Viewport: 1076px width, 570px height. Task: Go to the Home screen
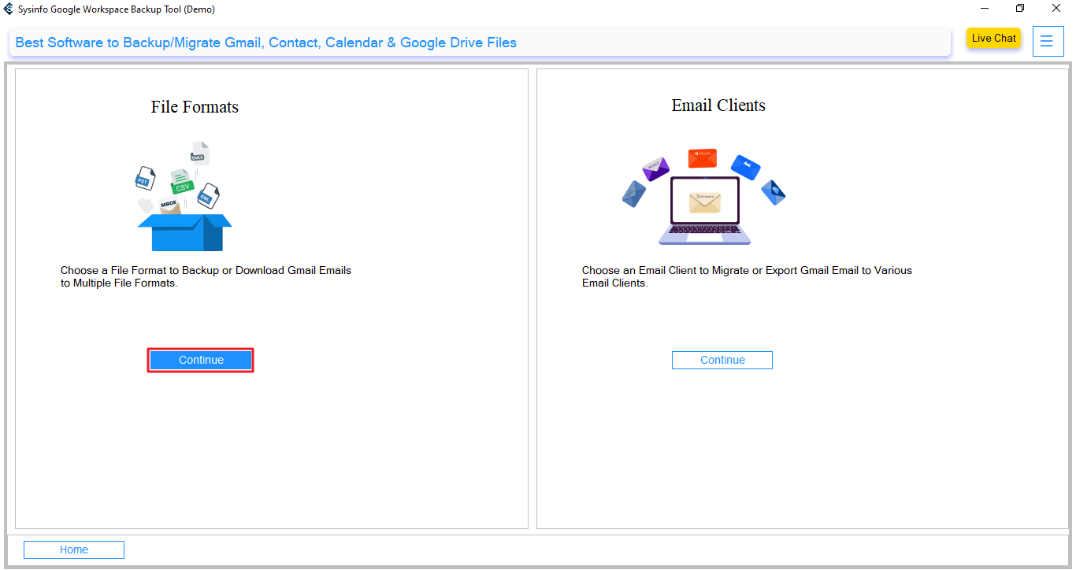click(74, 550)
